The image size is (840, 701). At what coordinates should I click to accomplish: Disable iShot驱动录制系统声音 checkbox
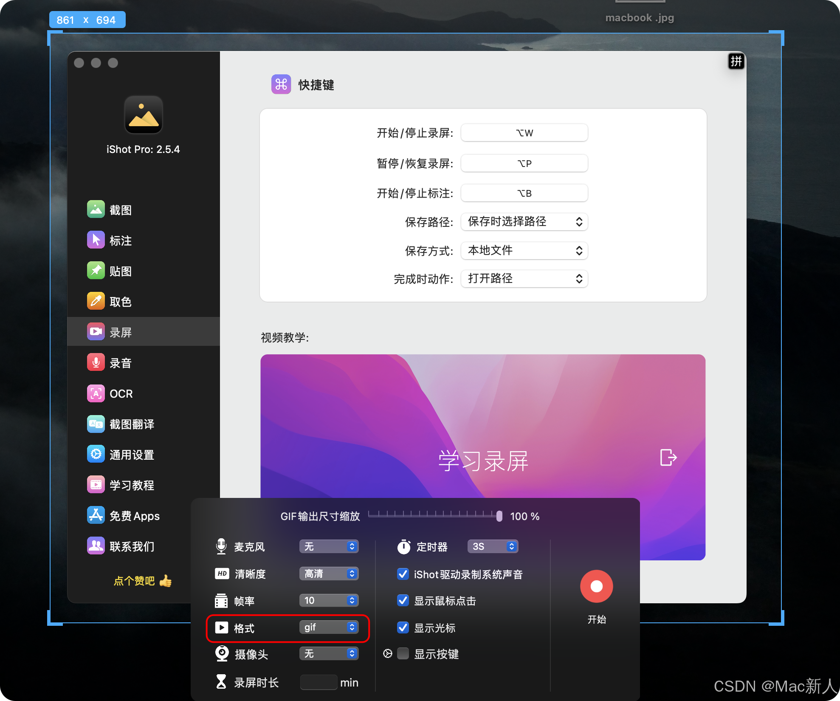[x=403, y=574]
